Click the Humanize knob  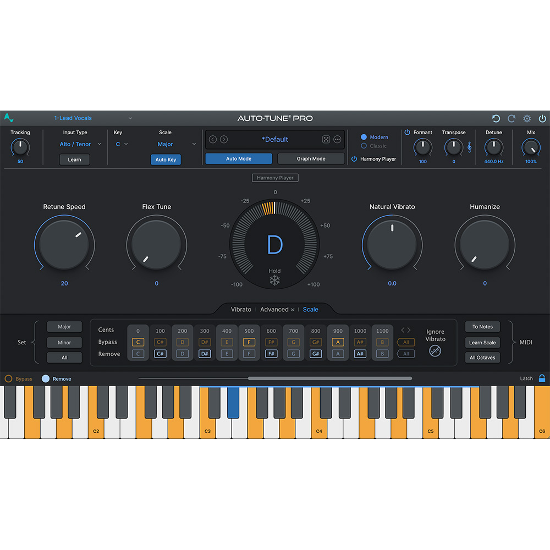coord(485,245)
